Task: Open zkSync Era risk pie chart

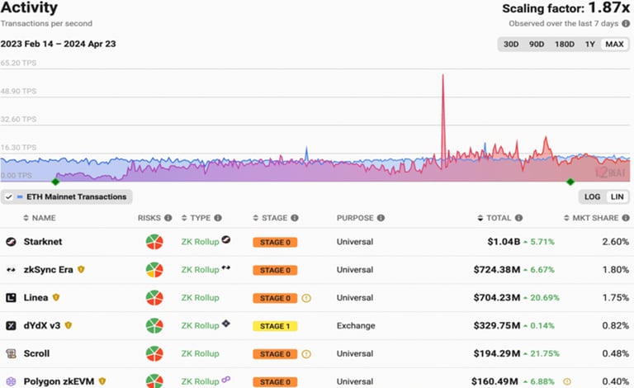Action: click(x=154, y=270)
